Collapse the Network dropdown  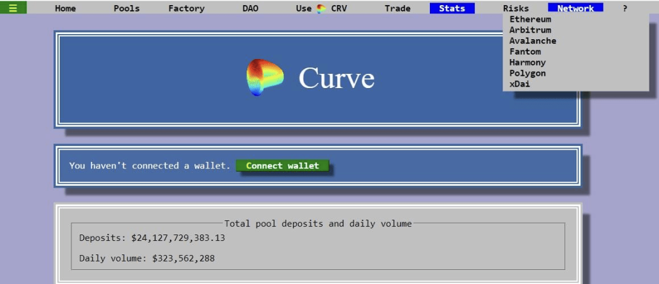point(575,8)
